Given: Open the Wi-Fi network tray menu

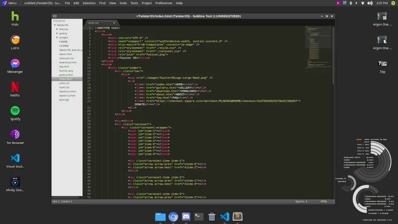Looking at the screenshot, I should (x=363, y=3).
